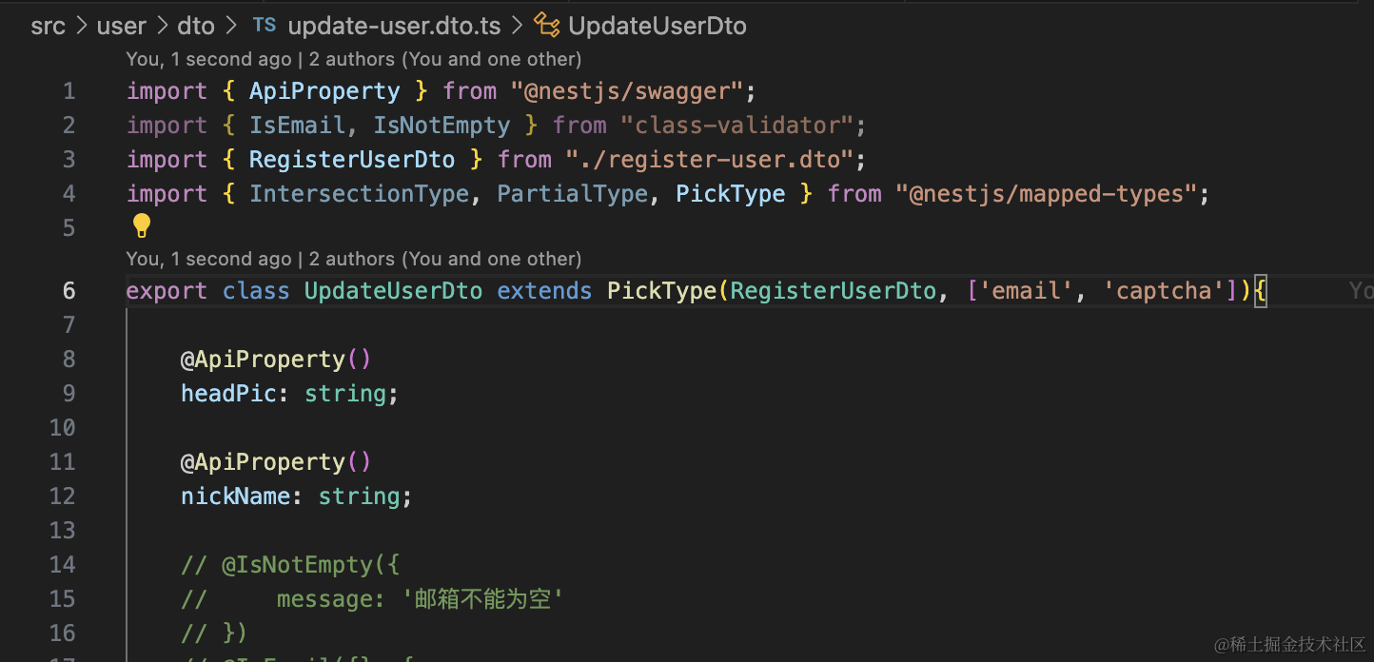Click the 'email' string on line 6
This screenshot has height=662, width=1374.
(1028, 291)
